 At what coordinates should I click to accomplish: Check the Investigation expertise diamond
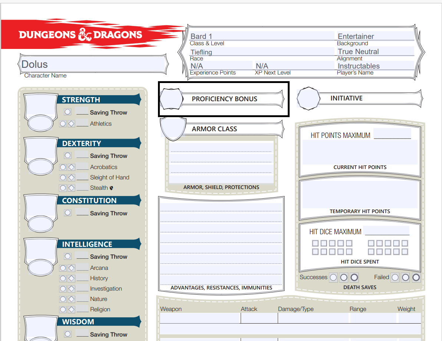pyautogui.click(x=72, y=289)
